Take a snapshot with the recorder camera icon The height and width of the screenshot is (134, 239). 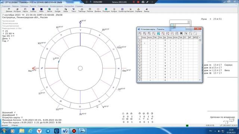point(143,2)
